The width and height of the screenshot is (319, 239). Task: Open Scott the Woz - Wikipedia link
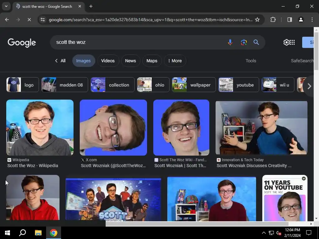(x=33, y=166)
